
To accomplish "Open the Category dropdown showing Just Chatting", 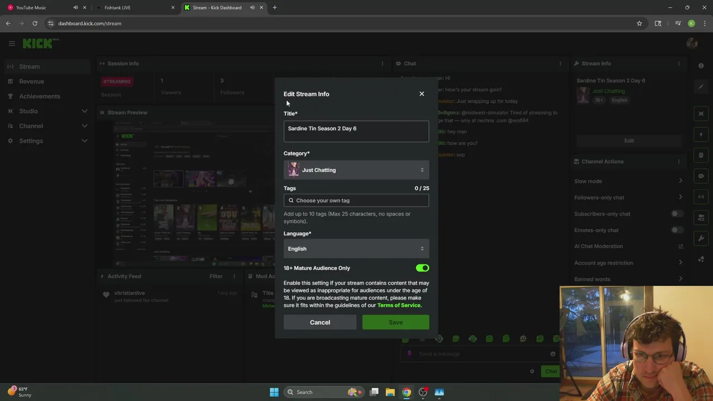I will pyautogui.click(x=356, y=170).
